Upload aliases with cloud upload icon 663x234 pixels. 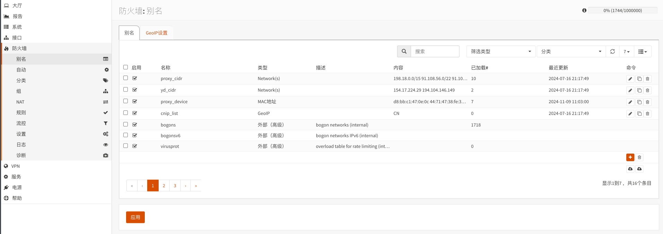pos(639,169)
